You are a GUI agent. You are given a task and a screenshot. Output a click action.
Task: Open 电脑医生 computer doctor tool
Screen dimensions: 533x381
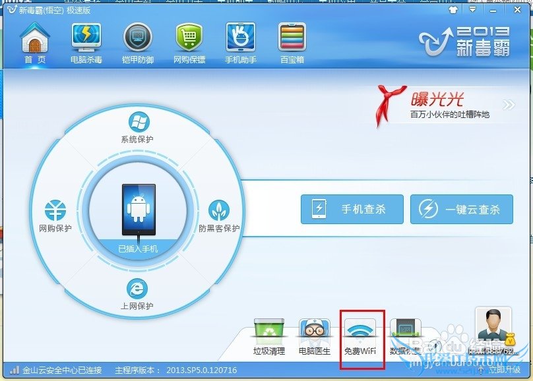point(315,337)
